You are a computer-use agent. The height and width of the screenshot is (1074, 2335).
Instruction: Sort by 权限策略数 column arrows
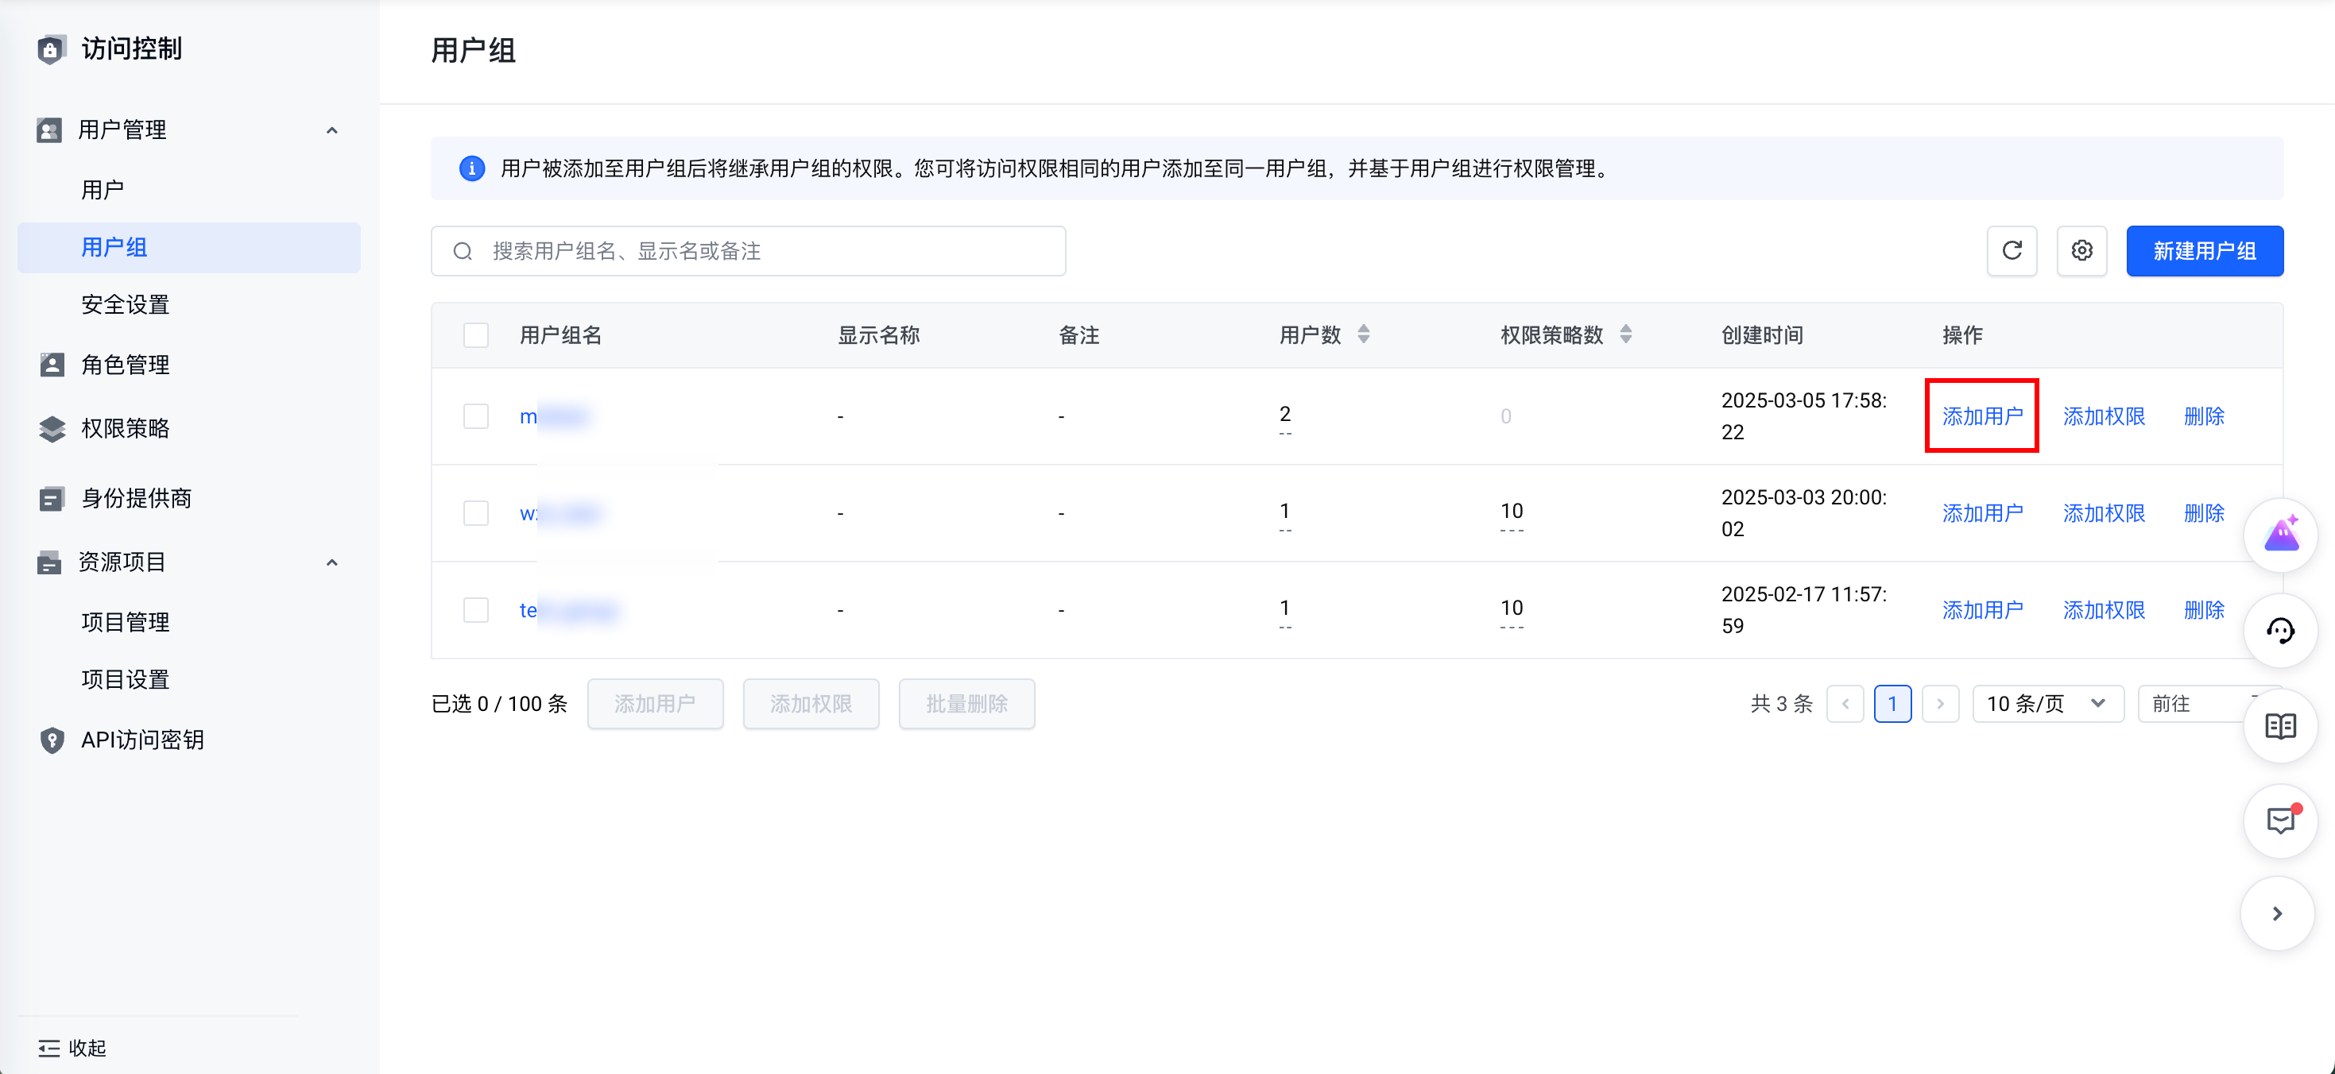coord(1625,334)
